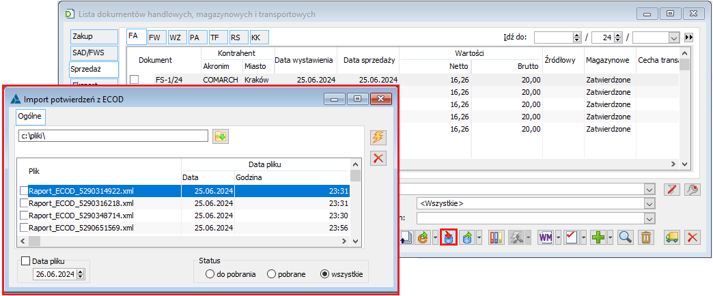Click the c:\pliki\ path input field

(113, 136)
